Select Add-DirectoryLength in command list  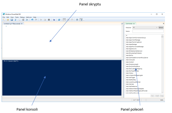pos(132,64)
